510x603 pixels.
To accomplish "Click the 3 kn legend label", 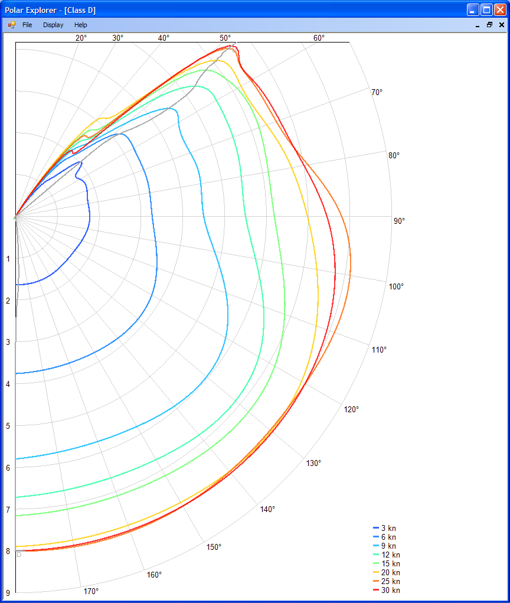I will tap(388, 528).
